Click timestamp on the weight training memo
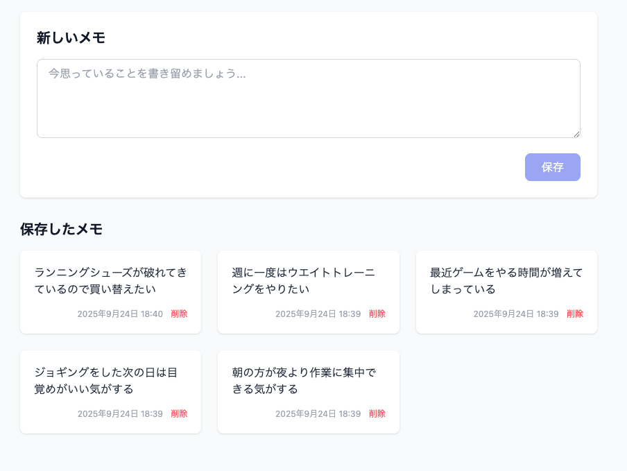The width and height of the screenshot is (627, 471). [x=318, y=314]
